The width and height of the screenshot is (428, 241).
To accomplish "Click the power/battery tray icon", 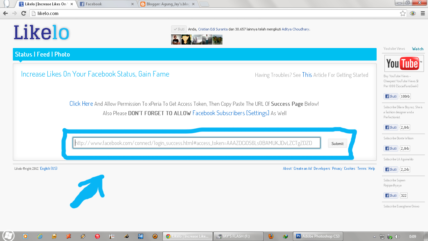I will pyautogui.click(x=390, y=237).
